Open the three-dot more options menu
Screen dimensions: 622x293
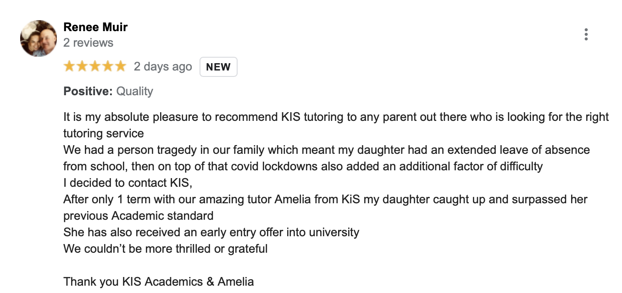pyautogui.click(x=586, y=35)
